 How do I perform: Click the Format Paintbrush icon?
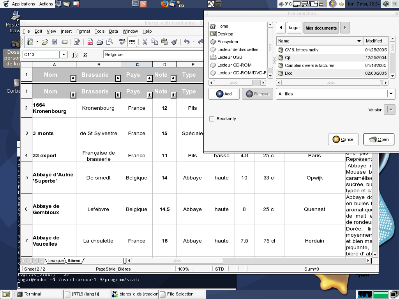pos(174,42)
